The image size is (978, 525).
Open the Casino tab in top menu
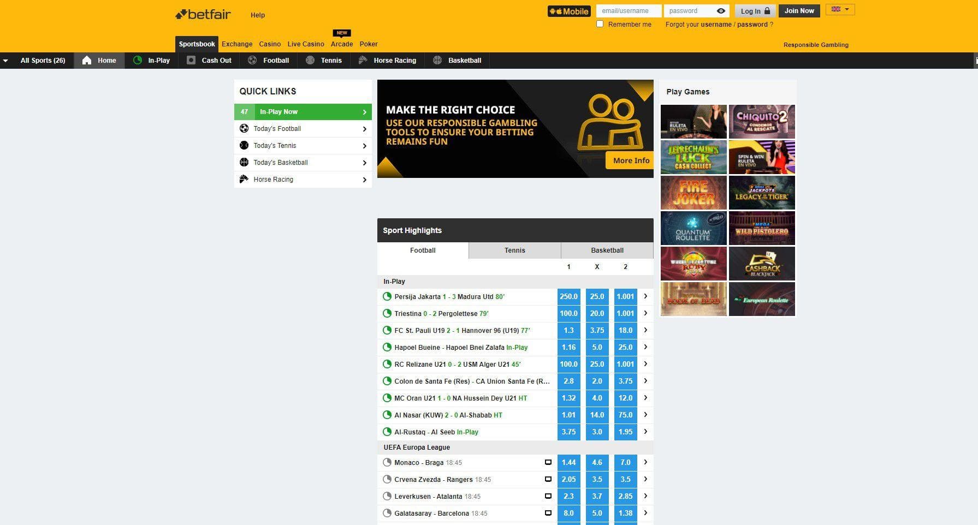[x=270, y=44]
